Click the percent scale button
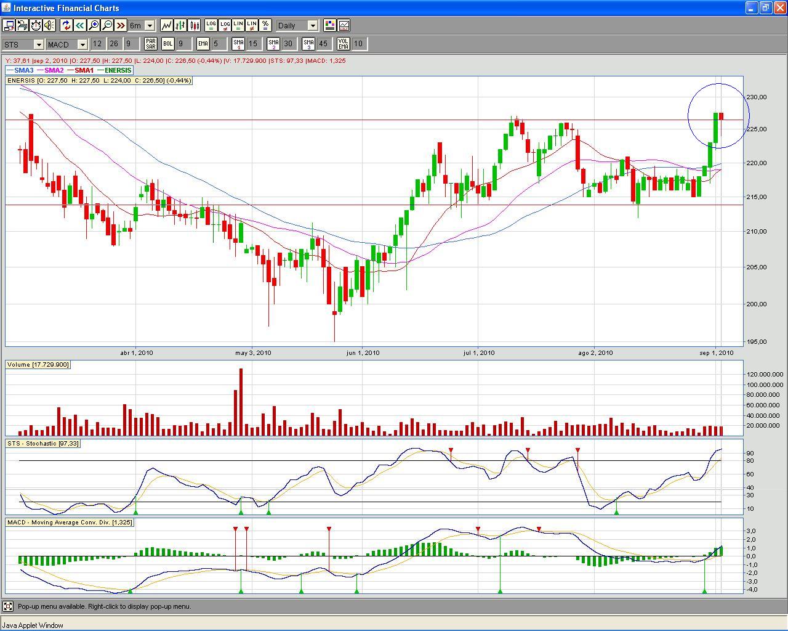The image size is (788, 631). 265,25
